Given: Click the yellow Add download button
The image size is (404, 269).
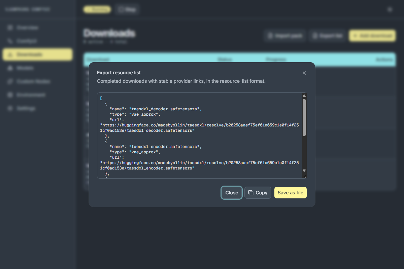Looking at the screenshot, I should coord(372,36).
